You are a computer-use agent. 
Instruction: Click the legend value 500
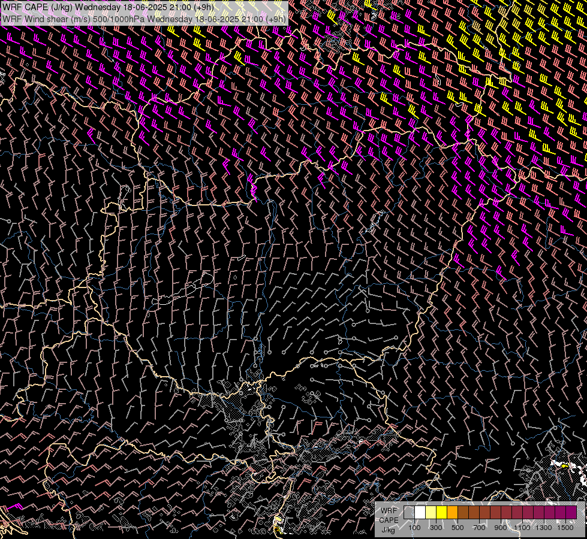(x=457, y=528)
